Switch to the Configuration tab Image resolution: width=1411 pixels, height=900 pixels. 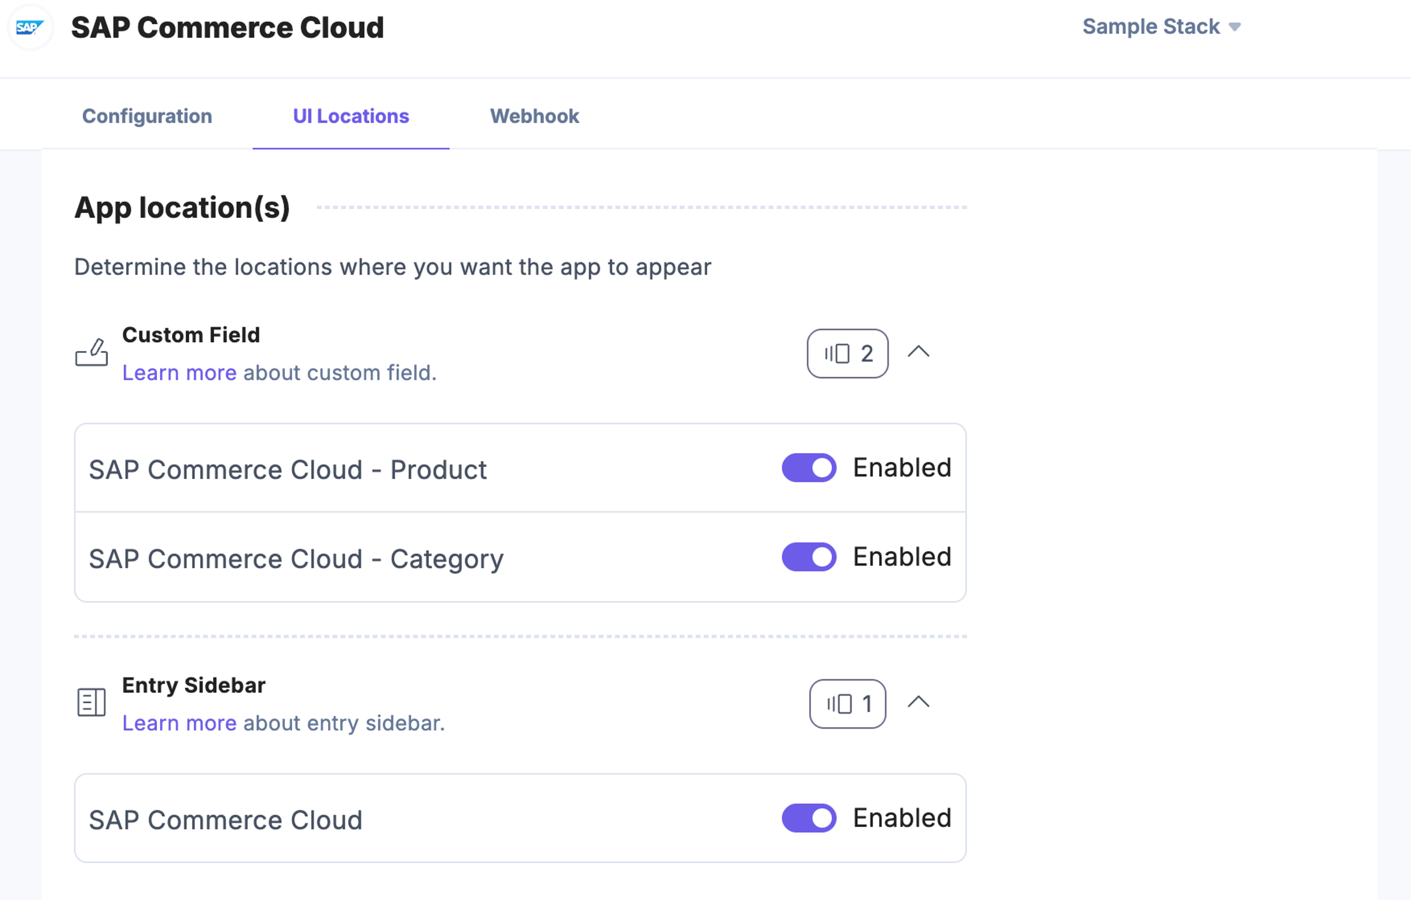[147, 116]
